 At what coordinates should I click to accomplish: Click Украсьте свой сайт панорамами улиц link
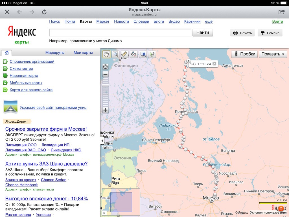(53, 107)
